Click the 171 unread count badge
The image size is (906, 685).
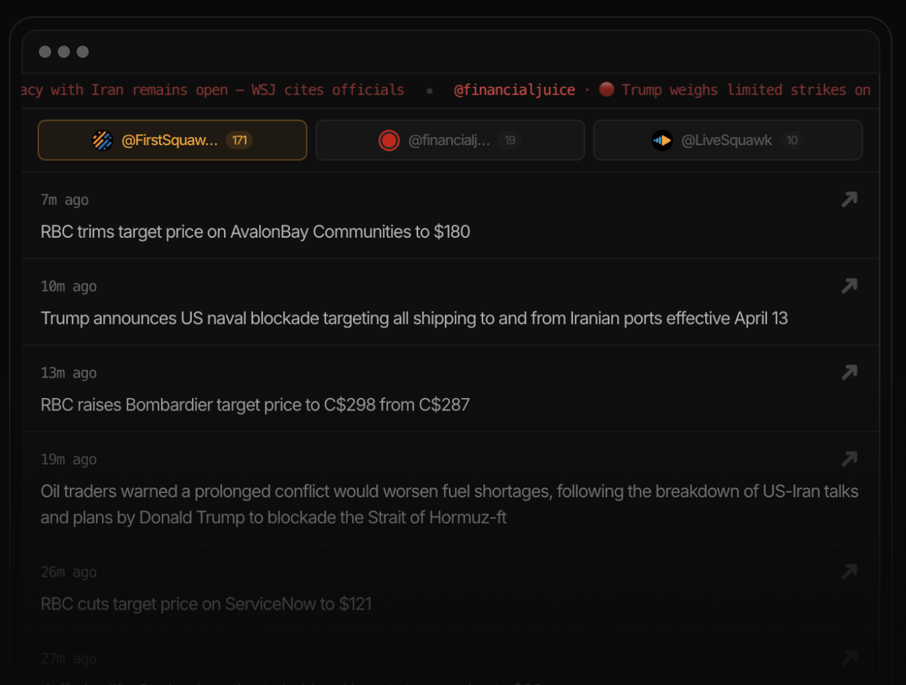pos(240,140)
